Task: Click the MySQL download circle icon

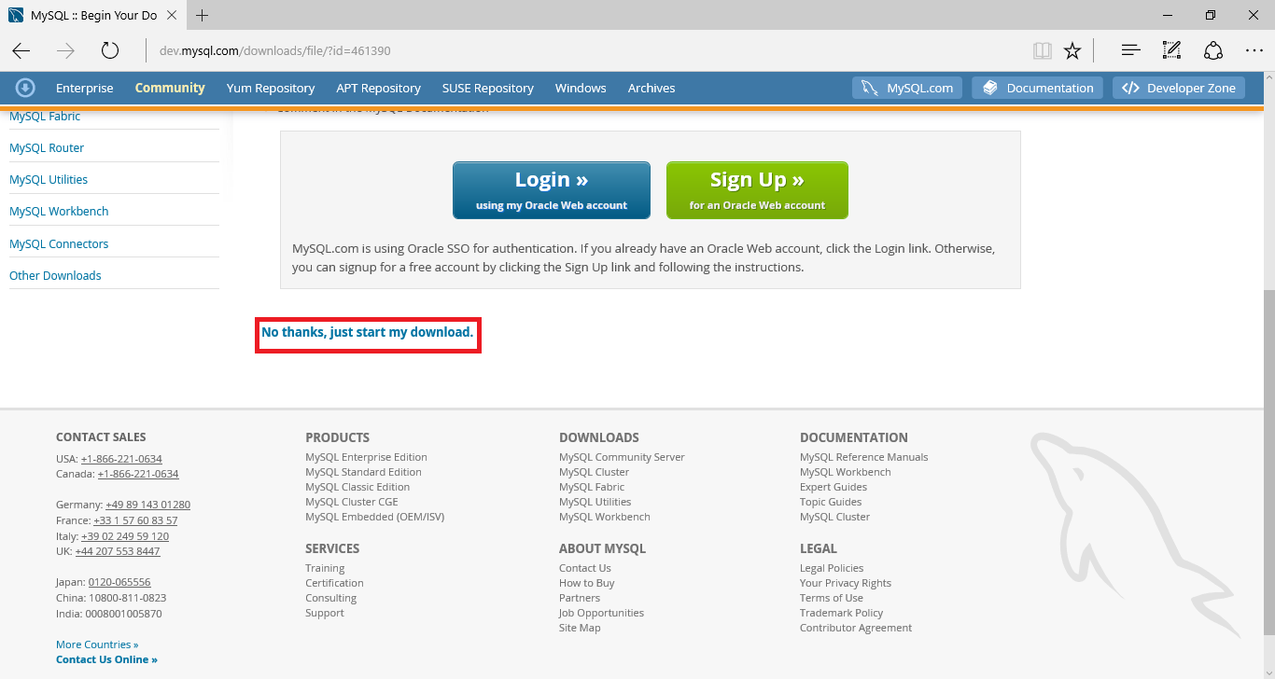Action: coord(25,88)
